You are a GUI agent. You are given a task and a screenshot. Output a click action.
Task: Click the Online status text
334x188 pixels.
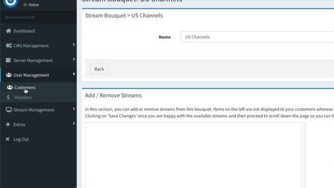pos(33,5)
